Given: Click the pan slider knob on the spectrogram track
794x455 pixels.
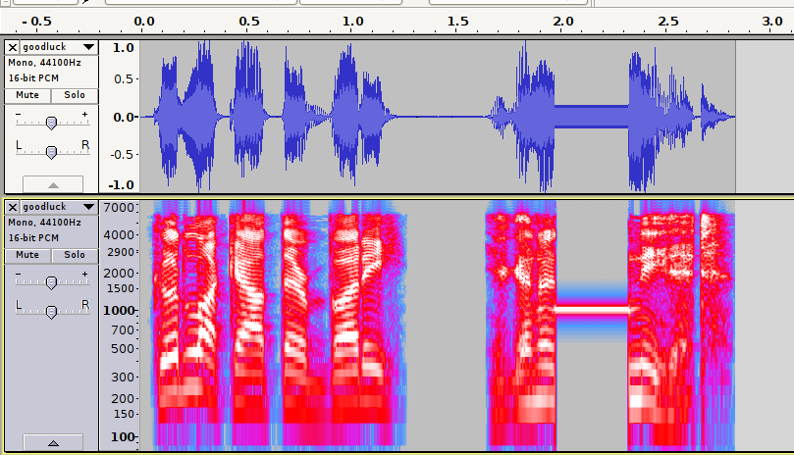Looking at the screenshot, I should coord(51,312).
